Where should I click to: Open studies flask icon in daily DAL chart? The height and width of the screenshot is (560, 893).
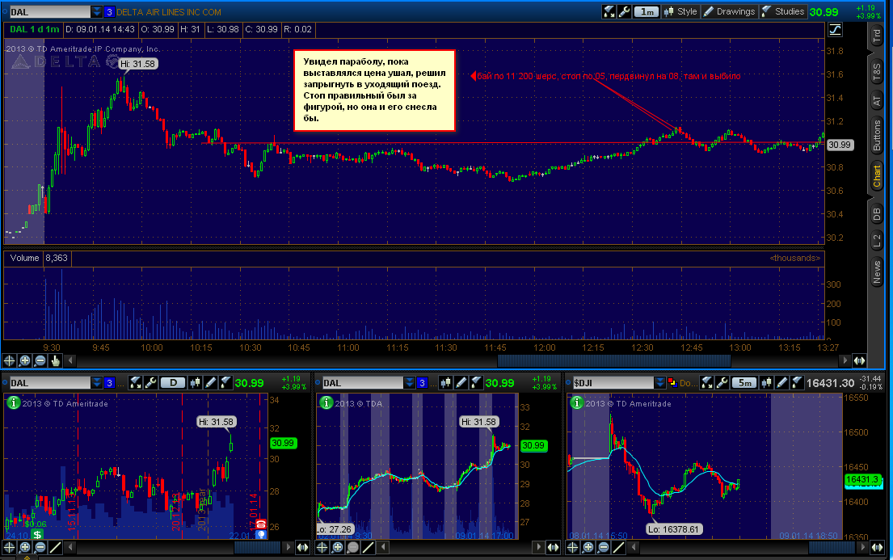click(225, 383)
